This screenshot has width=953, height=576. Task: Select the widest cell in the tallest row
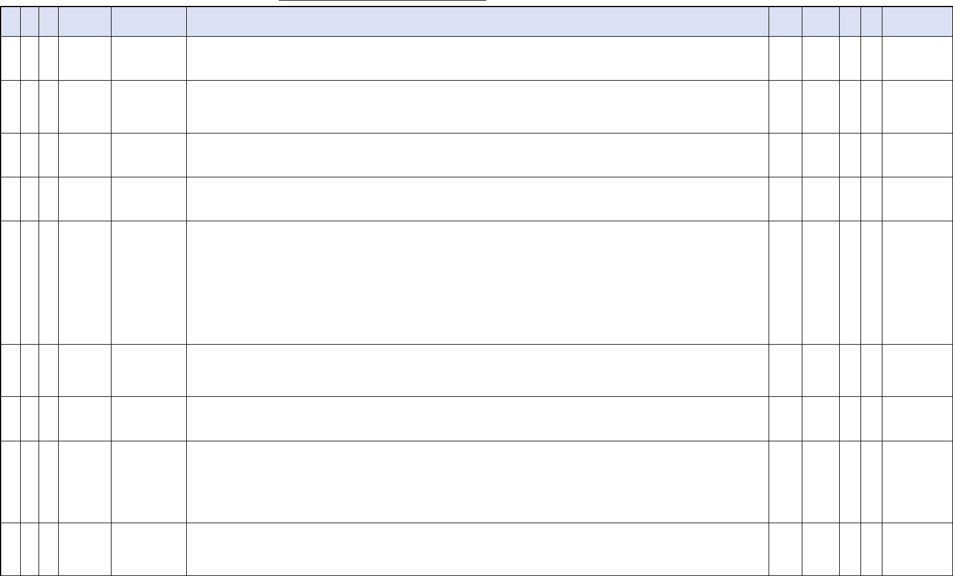477,282
